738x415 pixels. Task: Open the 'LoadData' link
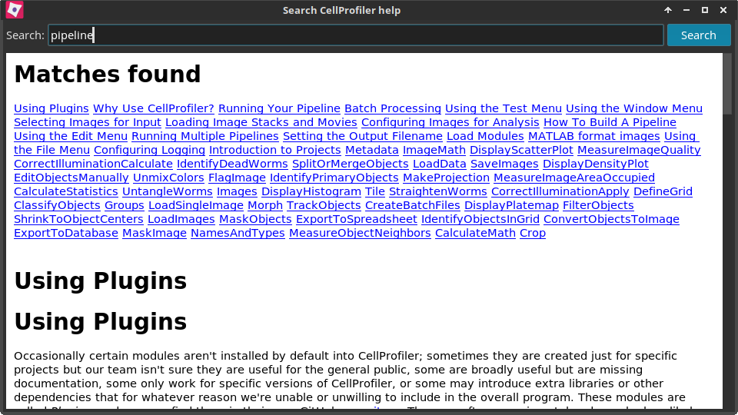point(440,164)
